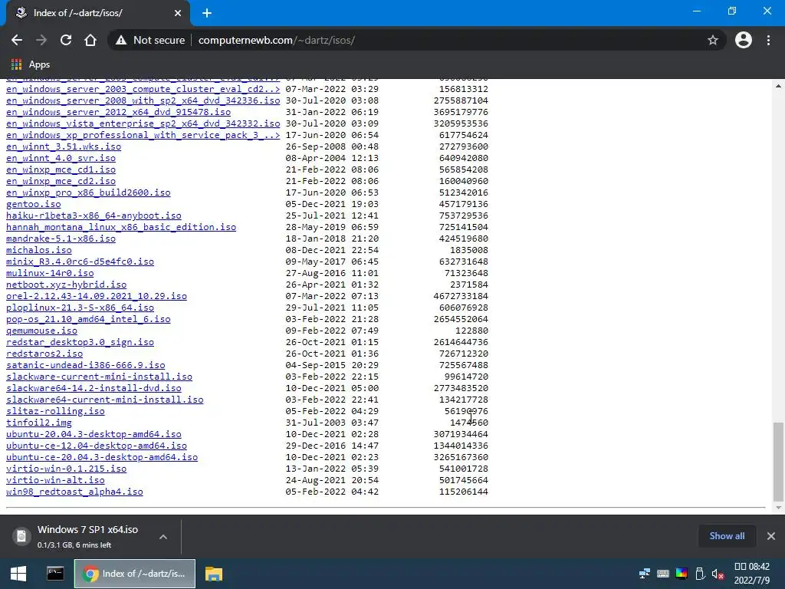
Task: Download hannah_montana_linux_x86_basic_edition.iso
Action: tap(121, 227)
